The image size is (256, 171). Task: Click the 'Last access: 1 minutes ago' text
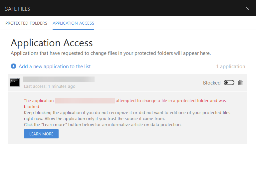coord(50,86)
